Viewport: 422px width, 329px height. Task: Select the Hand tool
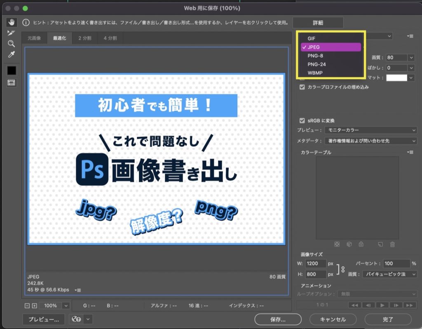pos(12,22)
